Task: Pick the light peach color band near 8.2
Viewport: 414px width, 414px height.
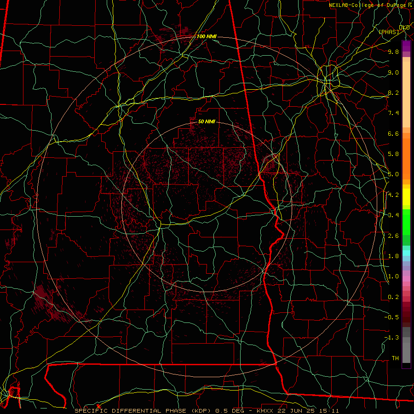Action: click(x=406, y=94)
